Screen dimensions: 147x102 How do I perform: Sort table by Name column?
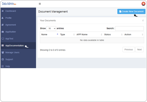pyautogui.click(x=49, y=34)
